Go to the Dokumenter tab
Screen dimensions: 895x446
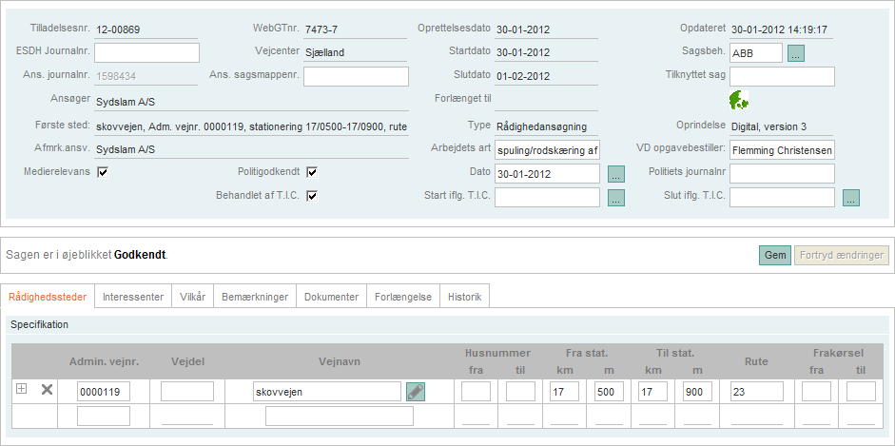pyautogui.click(x=331, y=297)
